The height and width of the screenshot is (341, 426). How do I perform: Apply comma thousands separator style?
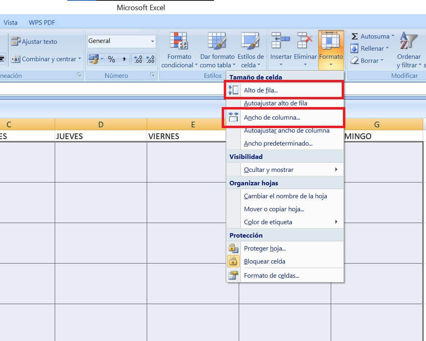[124, 59]
